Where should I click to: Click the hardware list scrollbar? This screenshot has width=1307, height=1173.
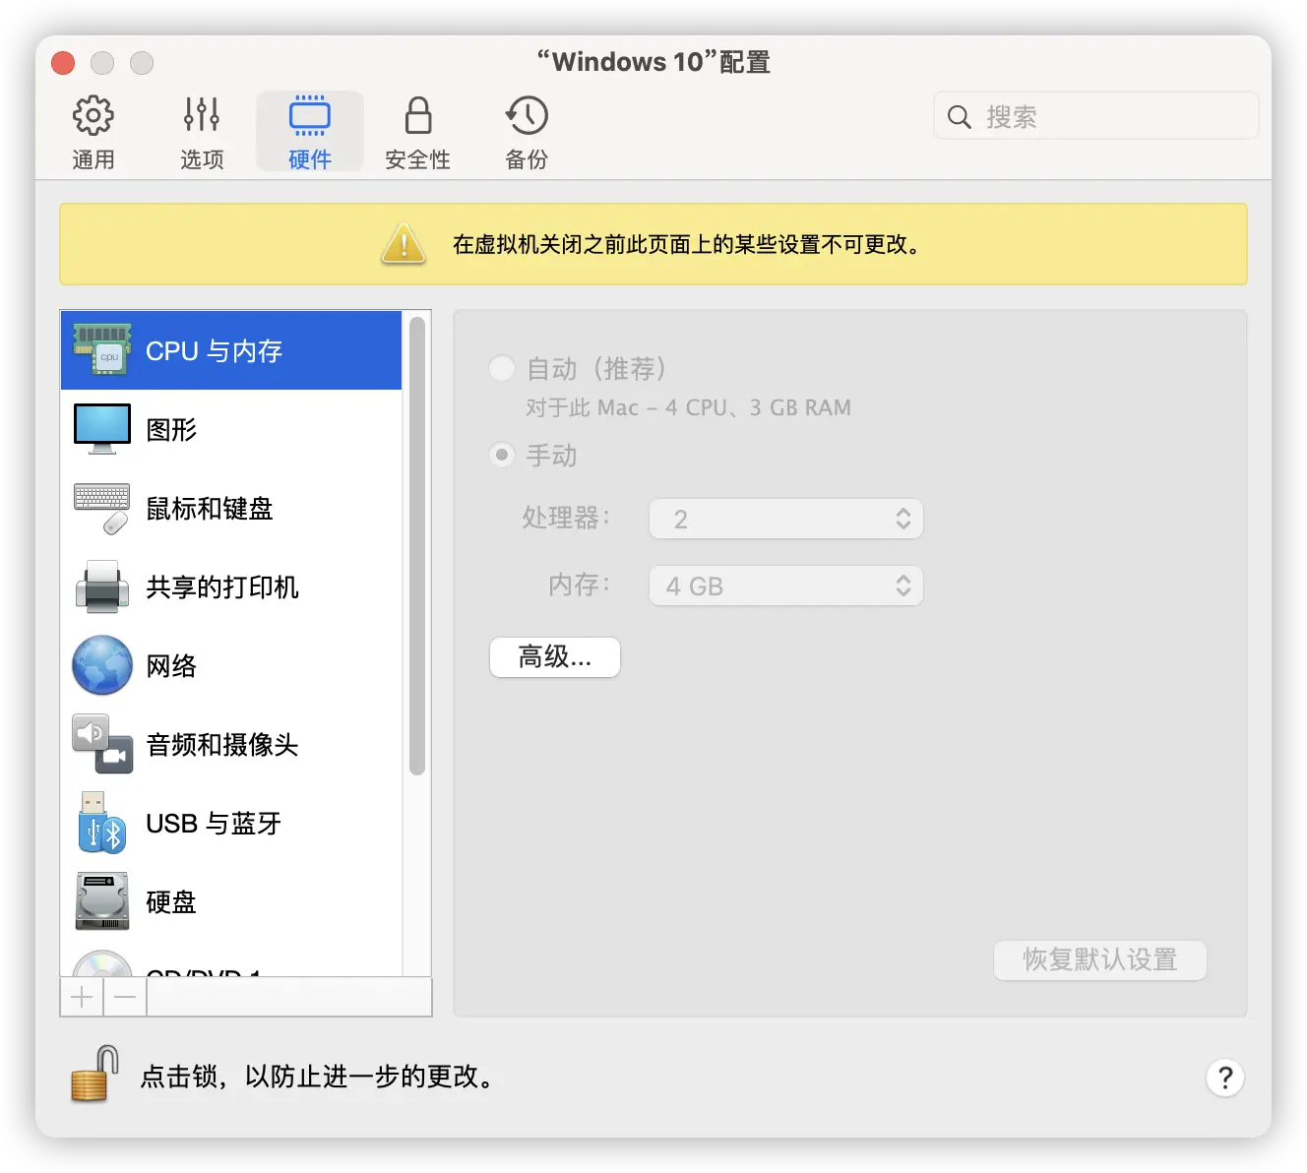[x=417, y=546]
